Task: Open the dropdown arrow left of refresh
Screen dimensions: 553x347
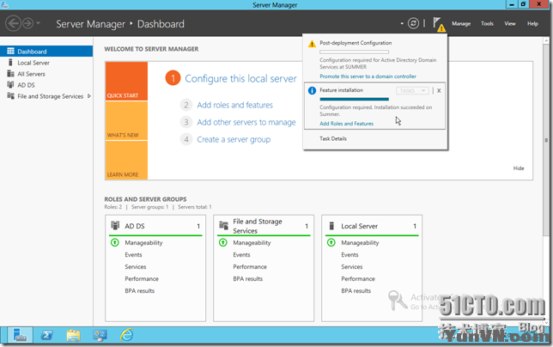Action: point(402,24)
